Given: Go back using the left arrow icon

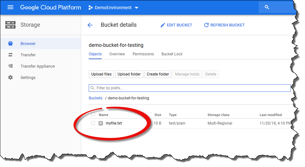Looking at the screenshot, I should [x=90, y=25].
